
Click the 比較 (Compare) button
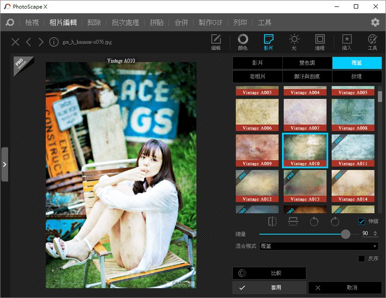tap(269, 273)
